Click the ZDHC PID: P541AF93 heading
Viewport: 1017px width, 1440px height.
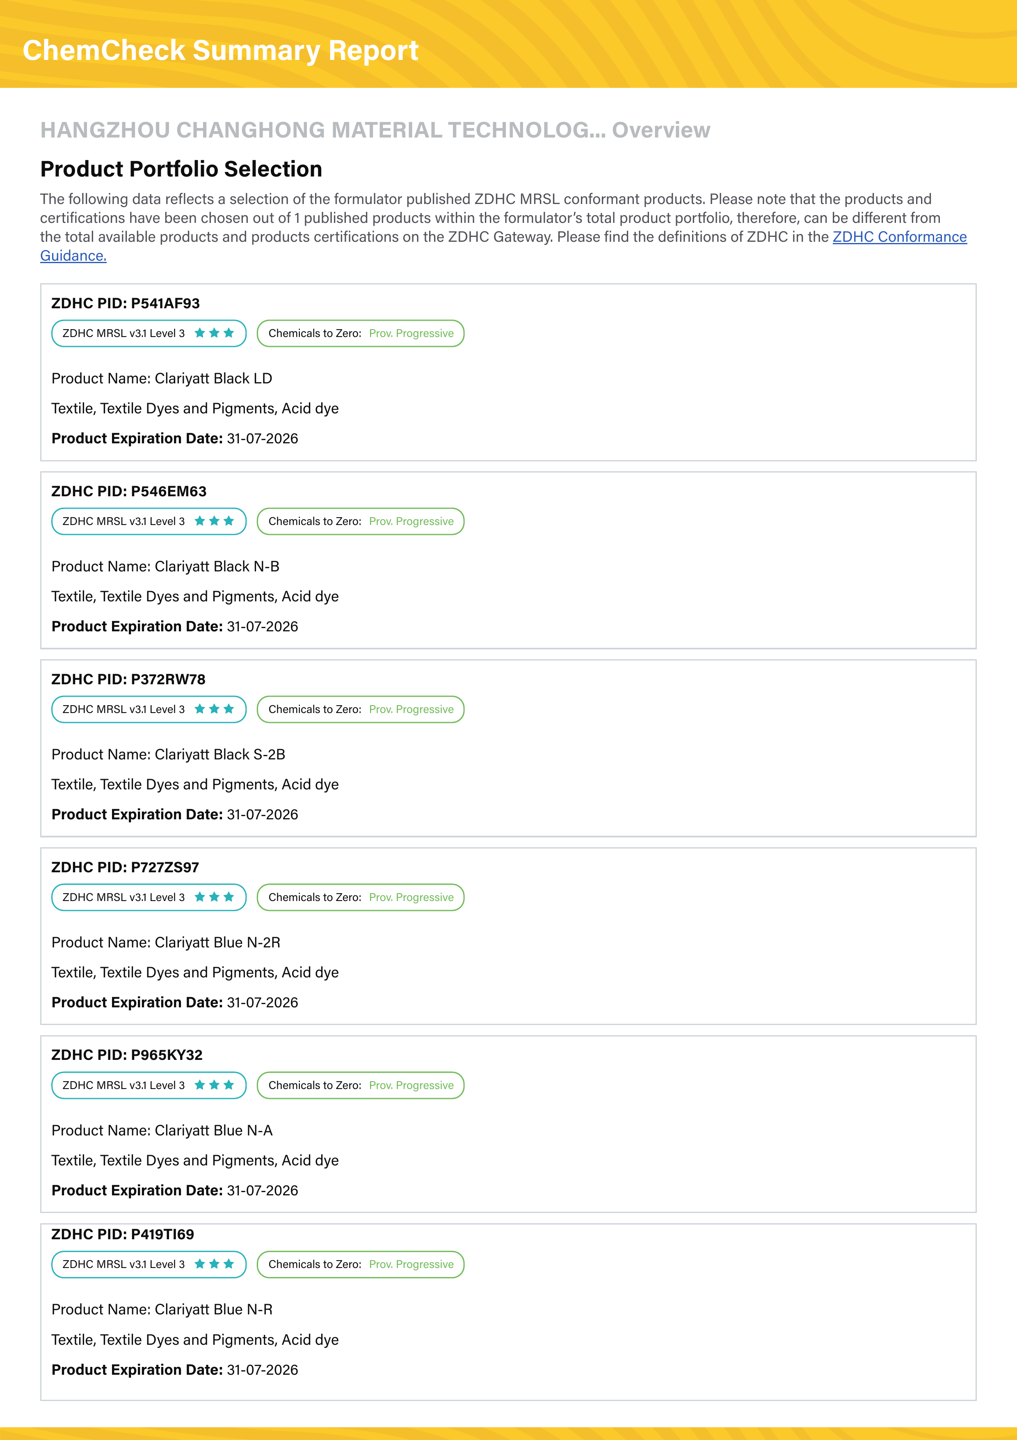[125, 303]
